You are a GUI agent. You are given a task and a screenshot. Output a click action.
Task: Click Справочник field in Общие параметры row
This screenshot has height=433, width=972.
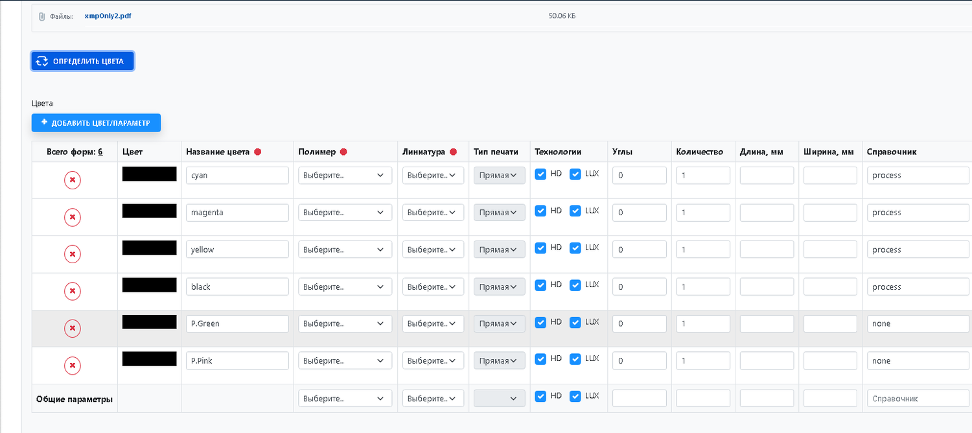click(919, 399)
